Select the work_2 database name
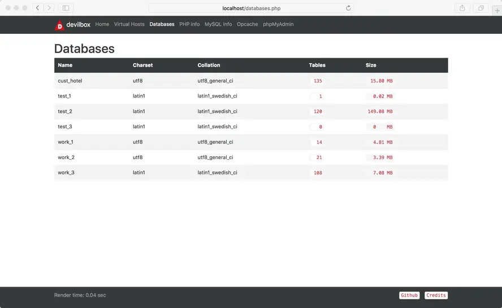The height and width of the screenshot is (308, 502). (x=66, y=157)
